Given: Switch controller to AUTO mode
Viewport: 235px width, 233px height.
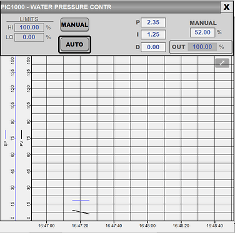Looking at the screenshot, I should [74, 44].
